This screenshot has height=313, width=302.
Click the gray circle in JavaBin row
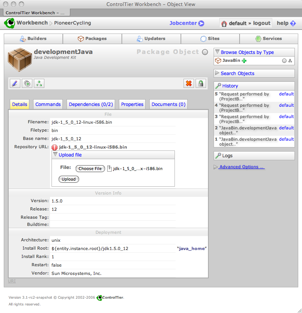pos(284,61)
